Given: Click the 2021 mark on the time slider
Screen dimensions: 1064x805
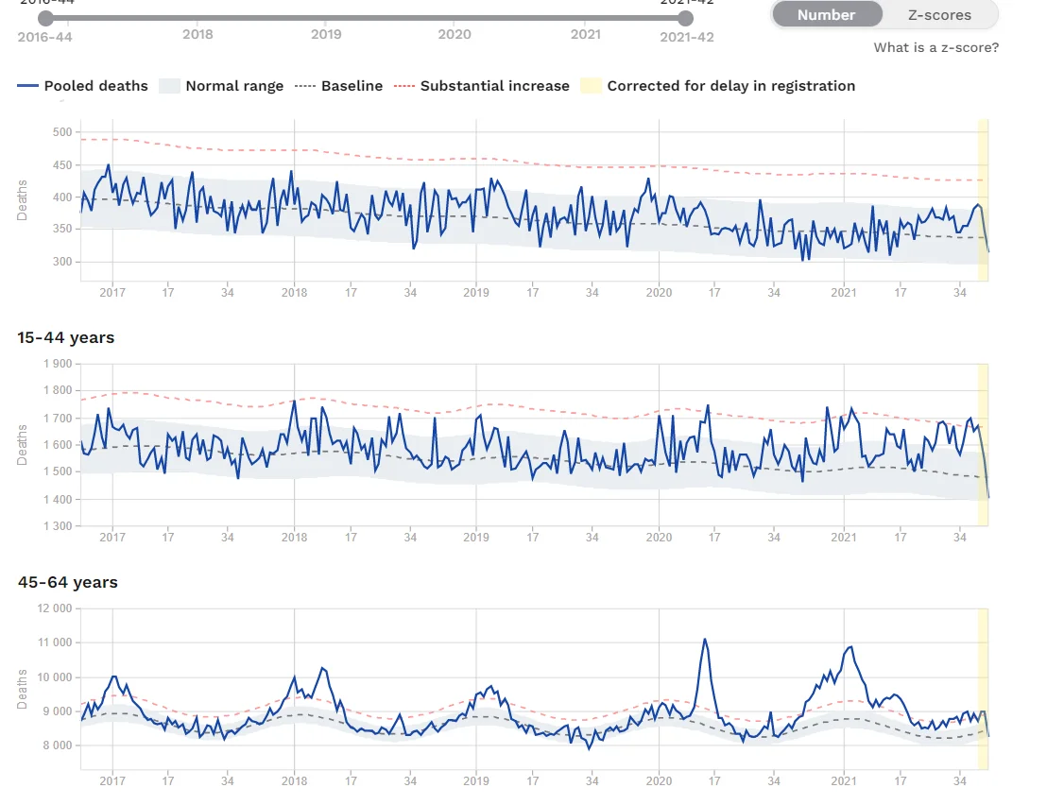Looking at the screenshot, I should point(585,34).
